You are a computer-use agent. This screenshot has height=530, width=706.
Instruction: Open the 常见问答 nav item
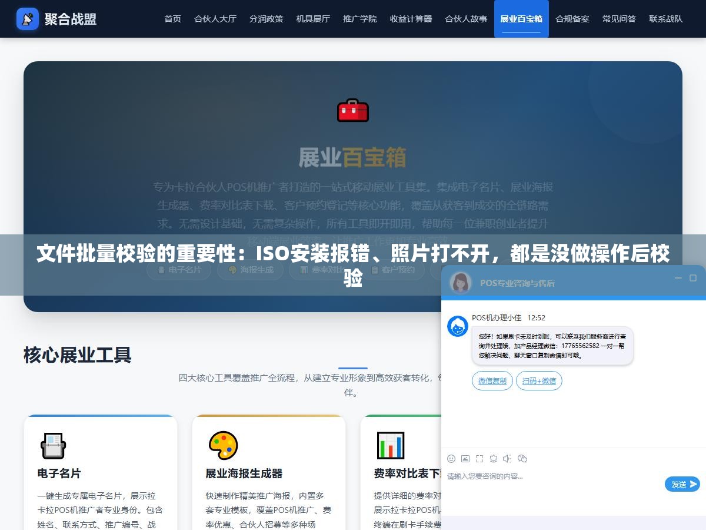[x=619, y=19]
